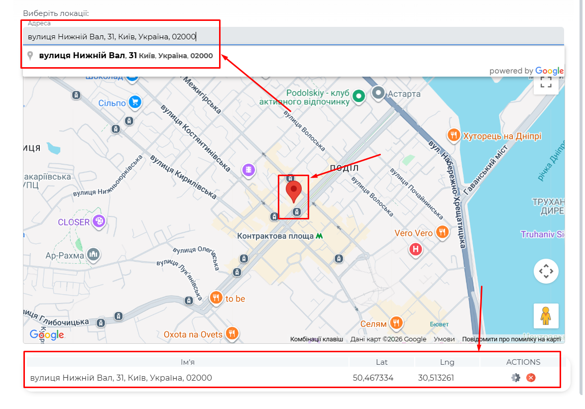Image resolution: width=585 pixels, height=409 pixels.
Task: Open the Умови terms link
Action: [x=444, y=339]
